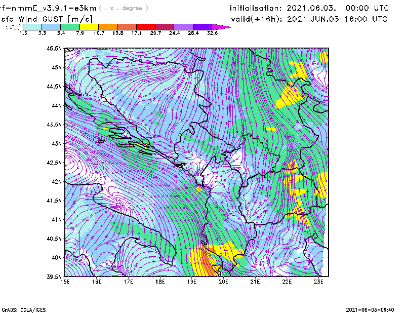Click the legend value 3.3

[42, 33]
